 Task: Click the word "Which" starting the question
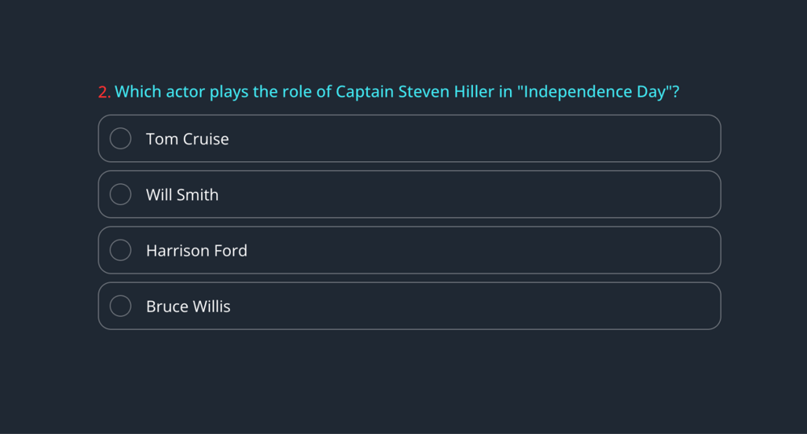(138, 92)
